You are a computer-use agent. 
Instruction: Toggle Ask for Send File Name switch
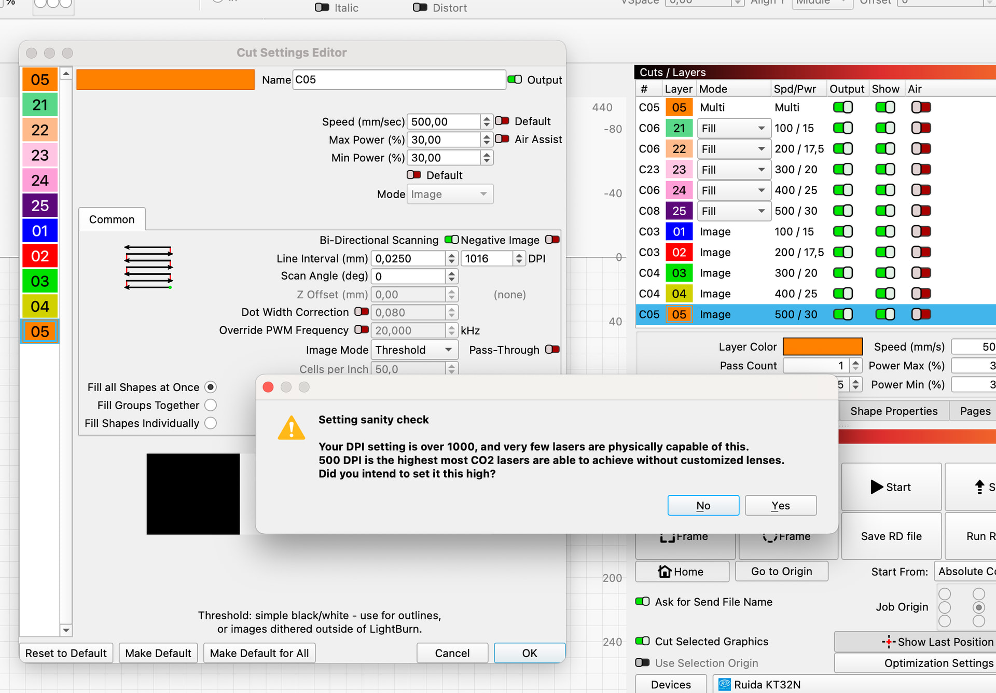click(643, 602)
